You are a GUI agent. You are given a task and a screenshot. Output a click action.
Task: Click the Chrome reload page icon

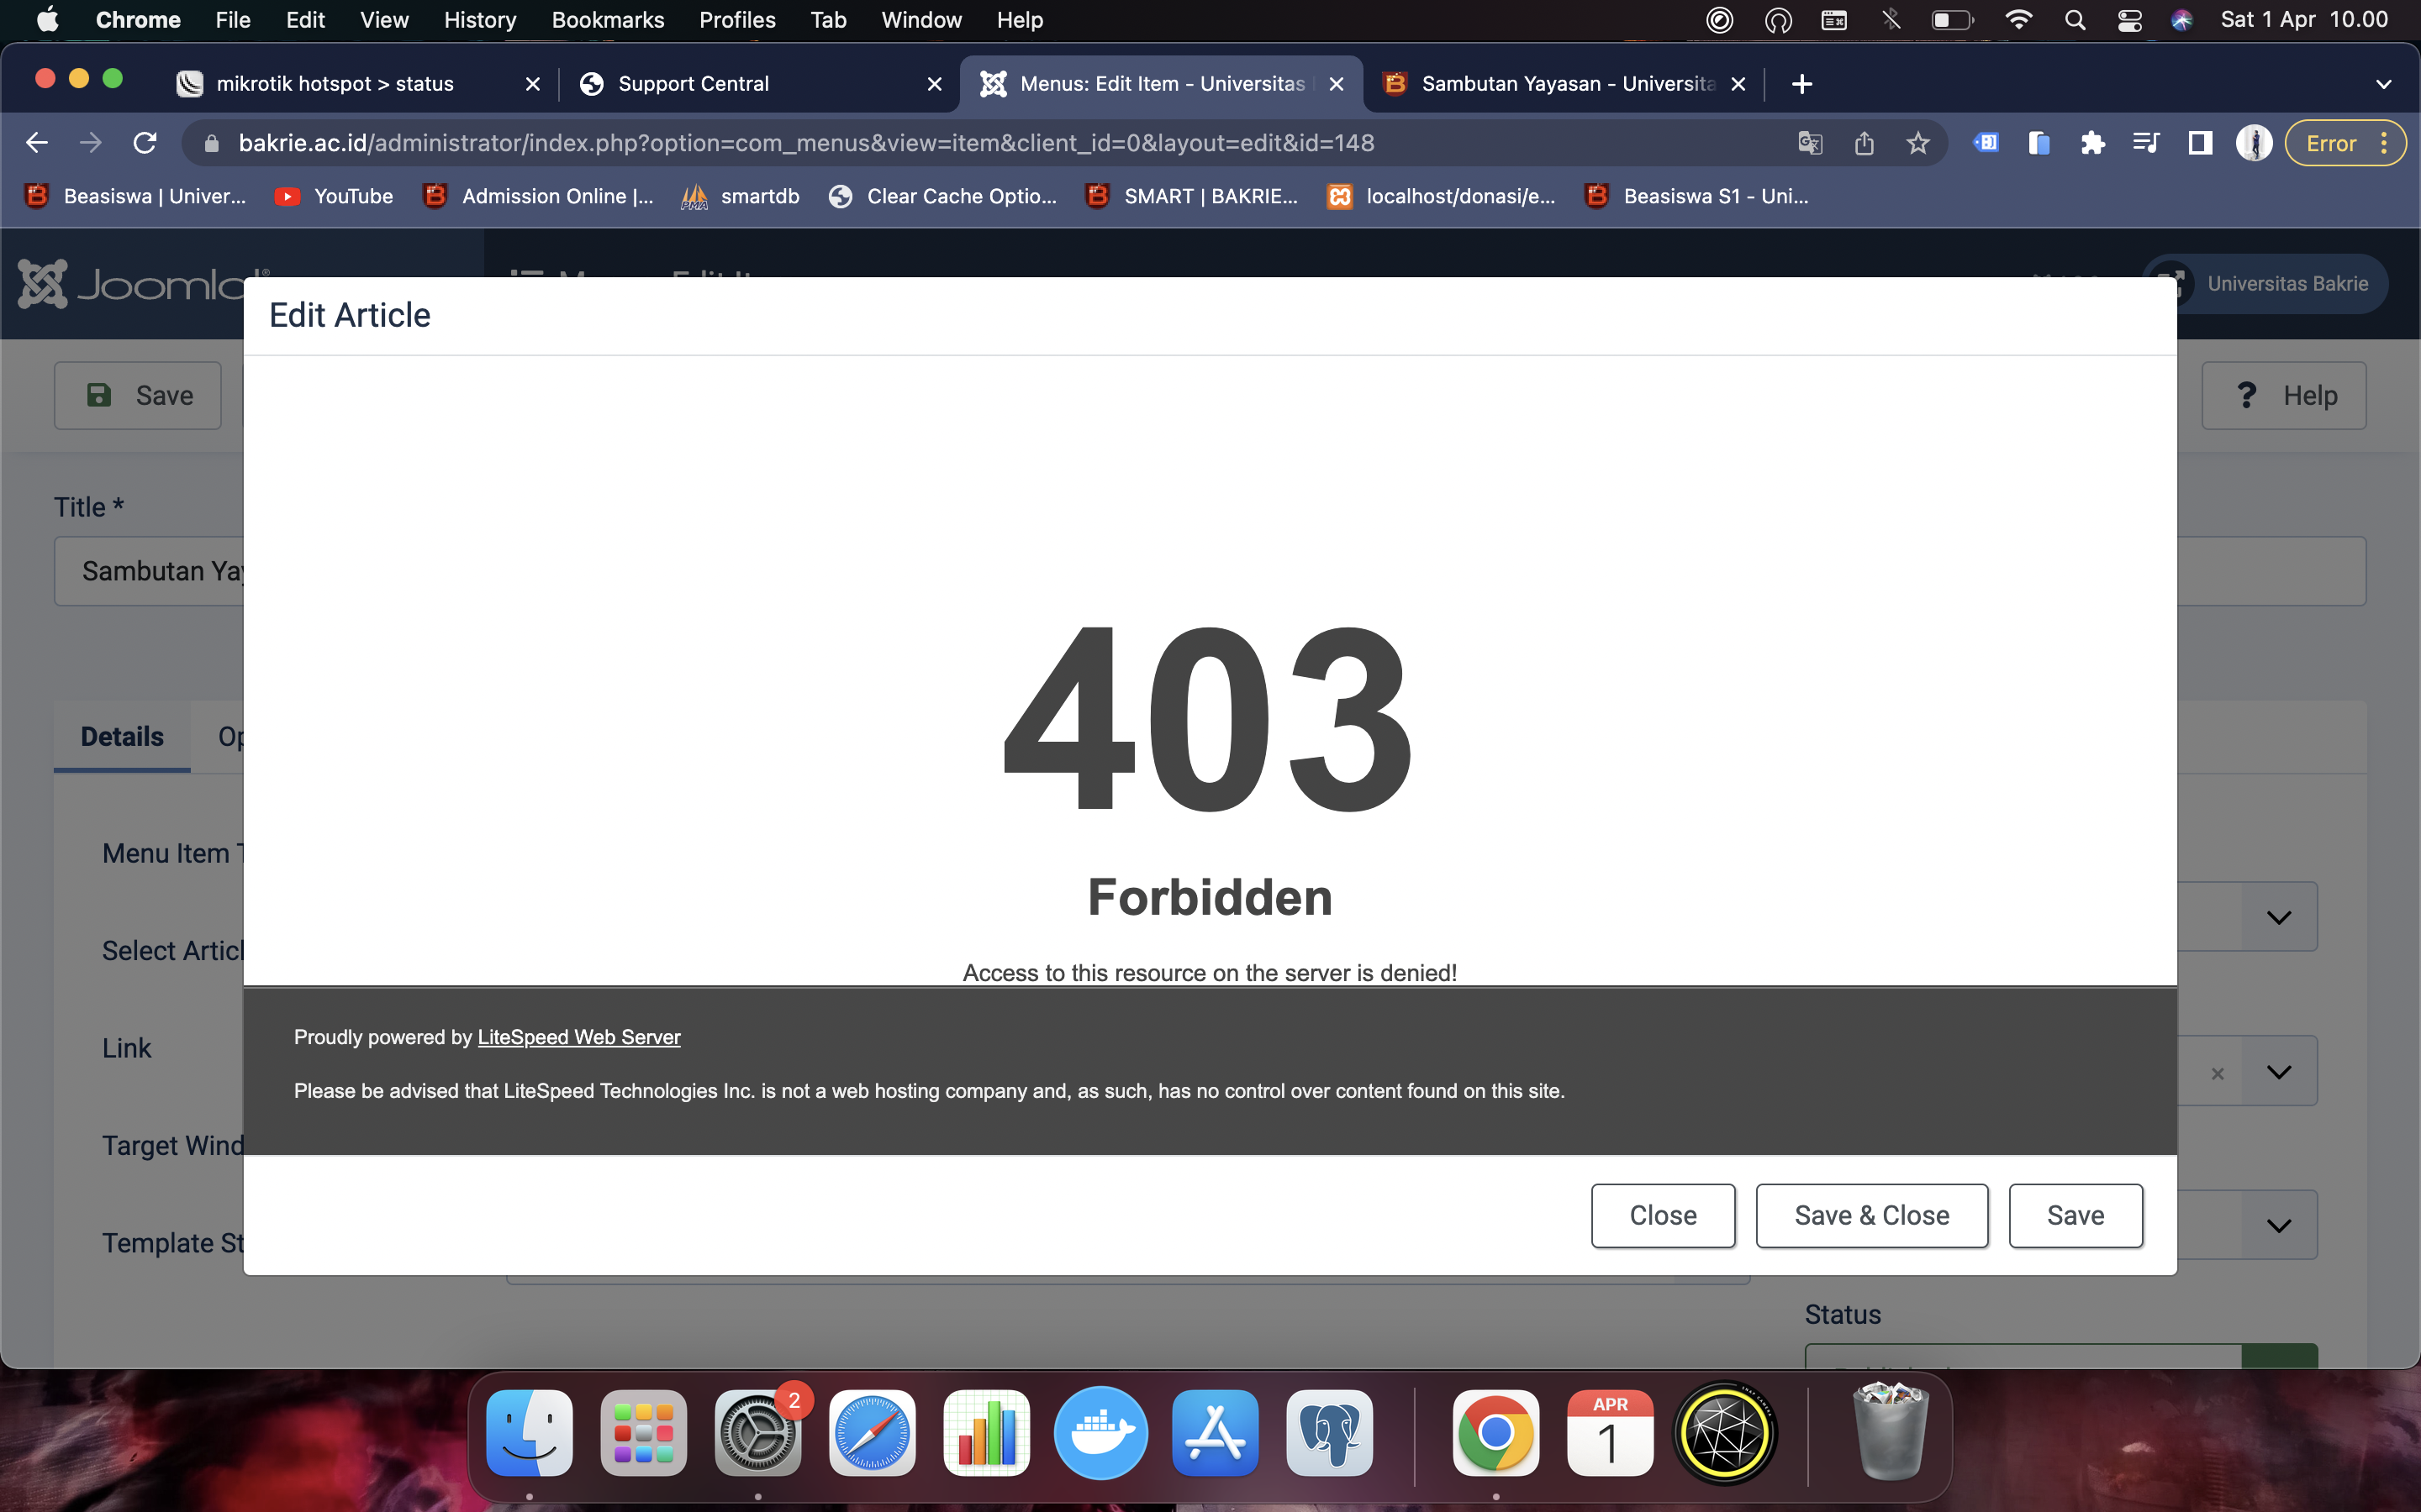[x=145, y=143]
